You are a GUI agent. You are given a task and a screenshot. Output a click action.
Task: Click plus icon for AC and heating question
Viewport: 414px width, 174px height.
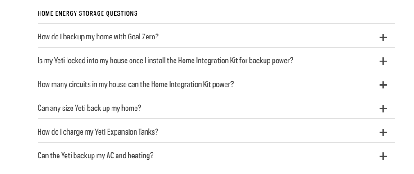(383, 156)
